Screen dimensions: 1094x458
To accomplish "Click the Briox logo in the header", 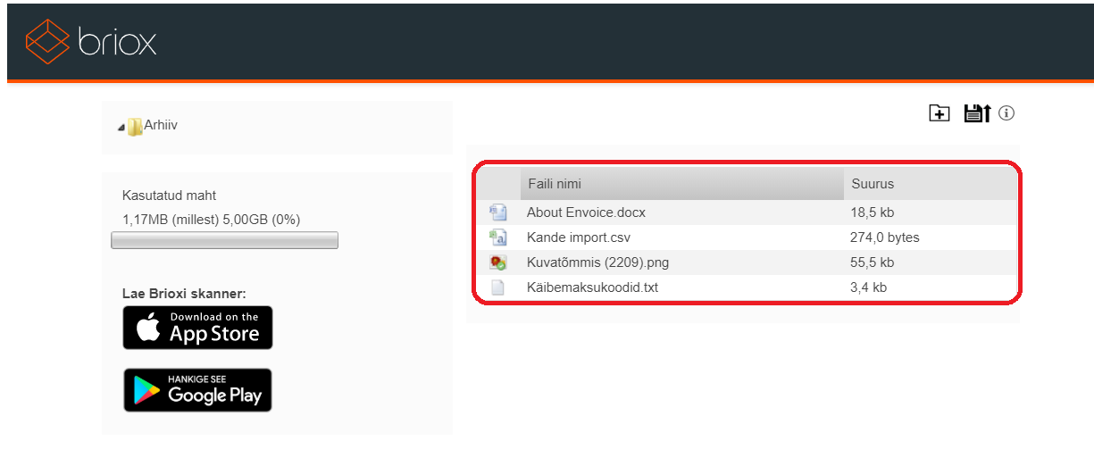I will pos(91,41).
